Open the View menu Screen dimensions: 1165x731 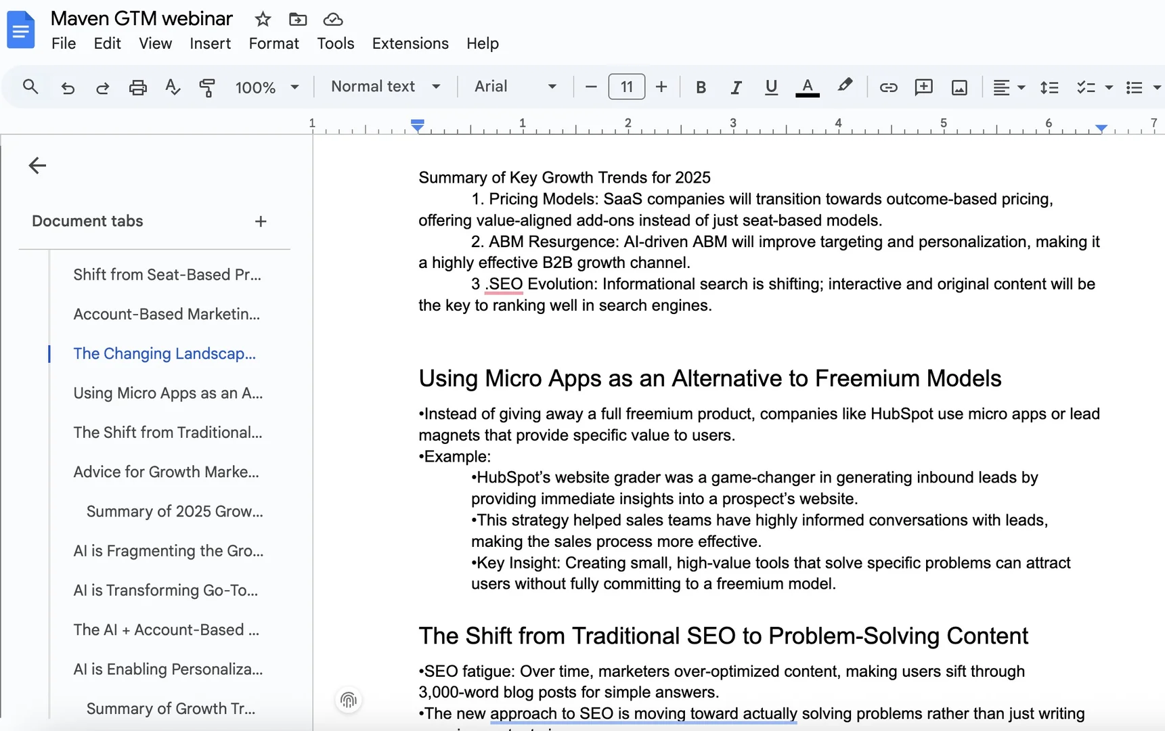tap(155, 43)
